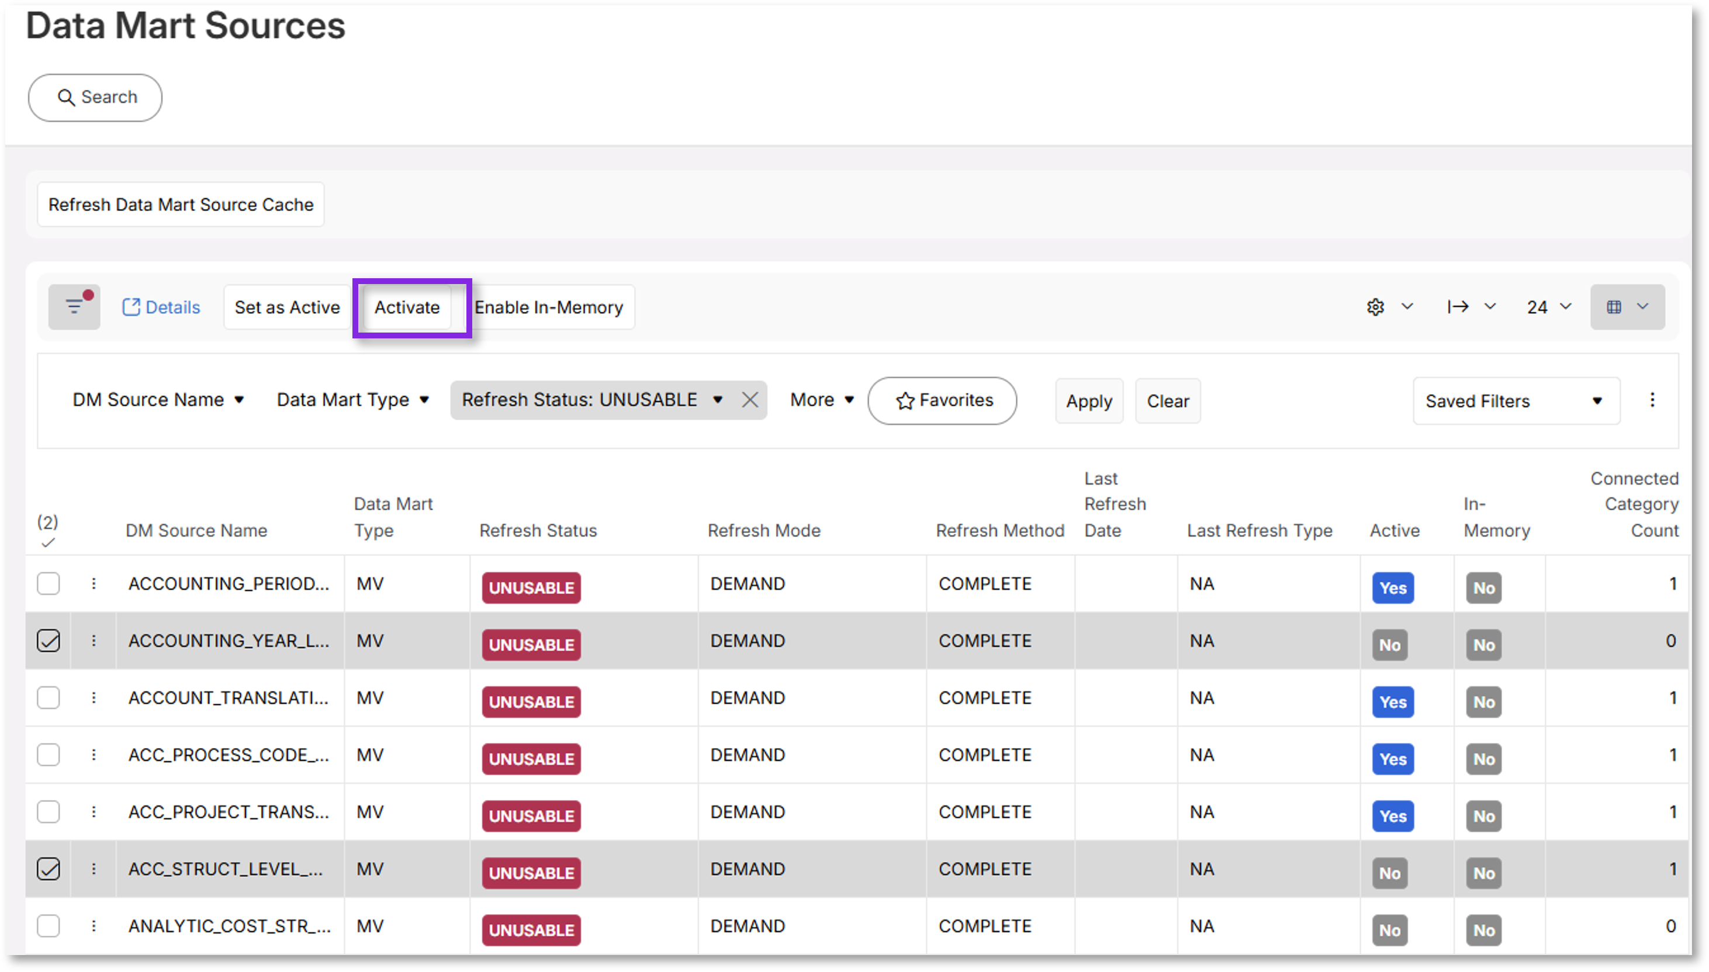Open the Refresh Status UNUSABLE dropdown arrow
This screenshot has height=972, width=1709.
coord(718,400)
